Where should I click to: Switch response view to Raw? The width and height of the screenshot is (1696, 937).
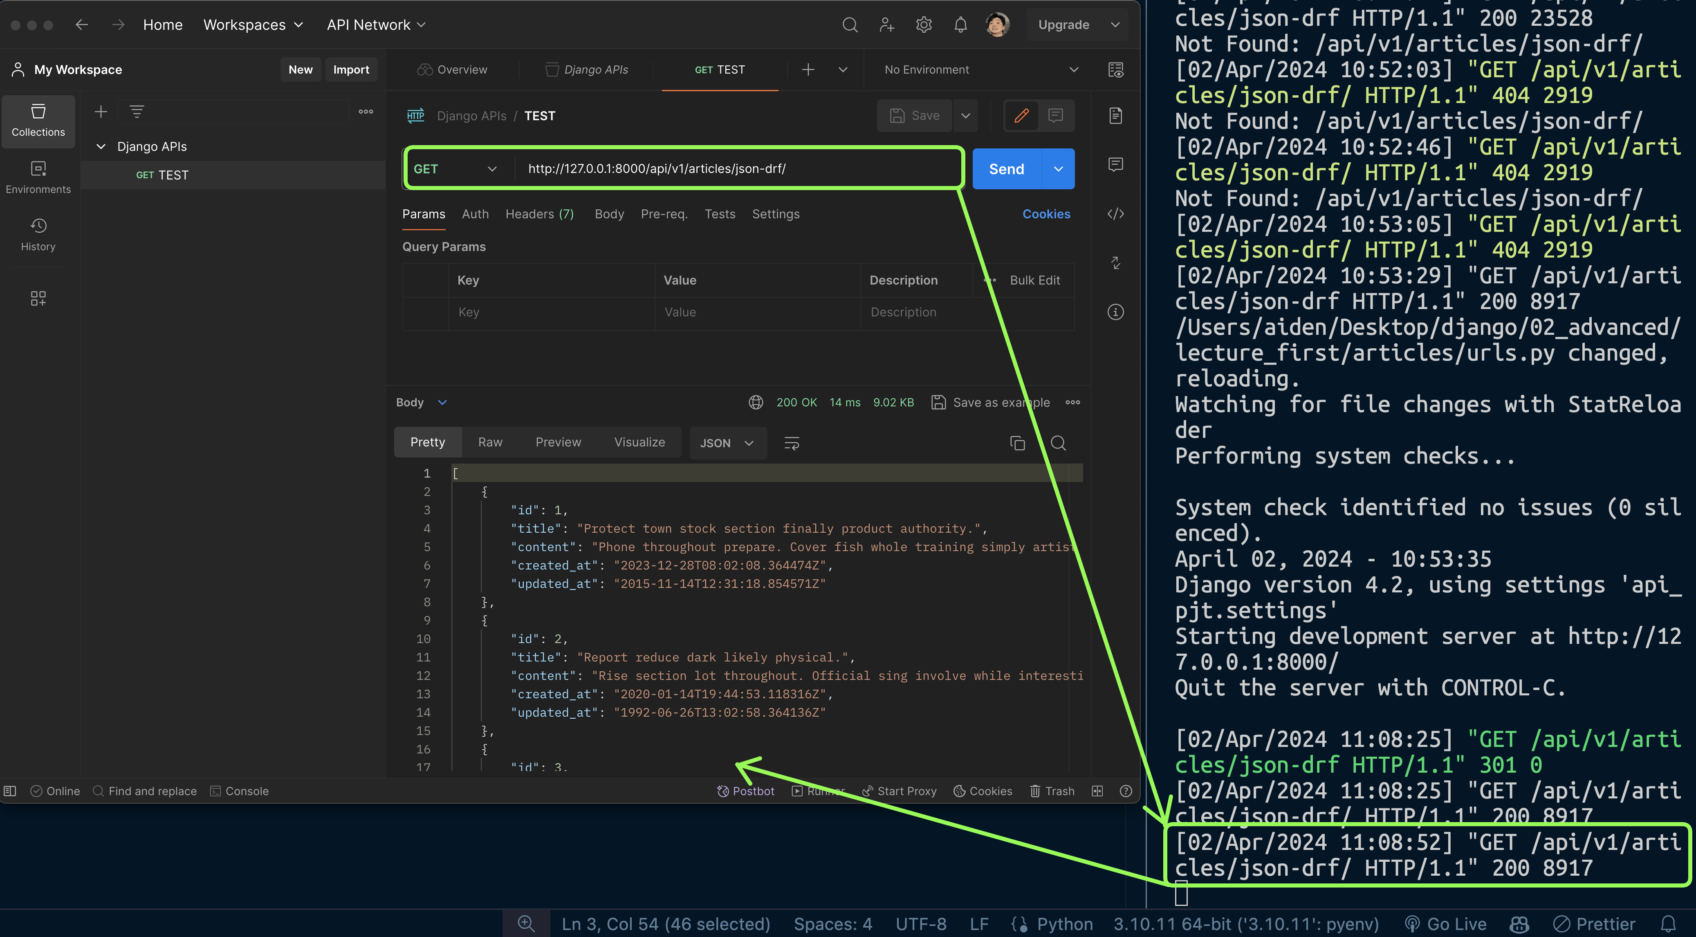[x=490, y=442]
